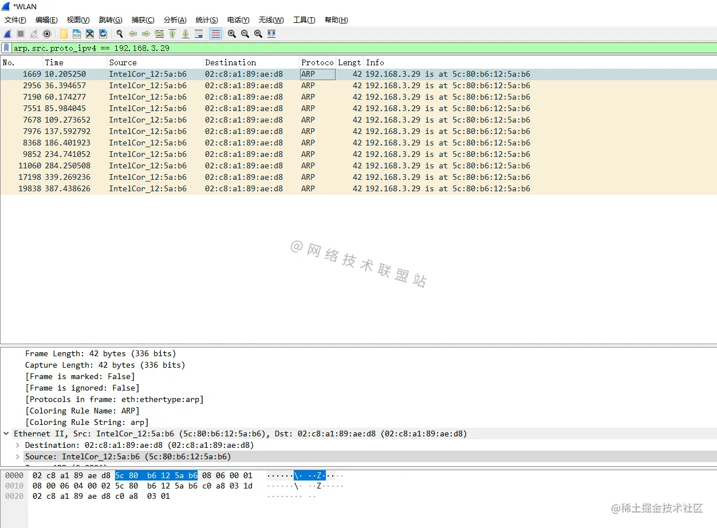The height and width of the screenshot is (528, 717).
Task: Open the 捕获(C) menu
Action: click(143, 20)
